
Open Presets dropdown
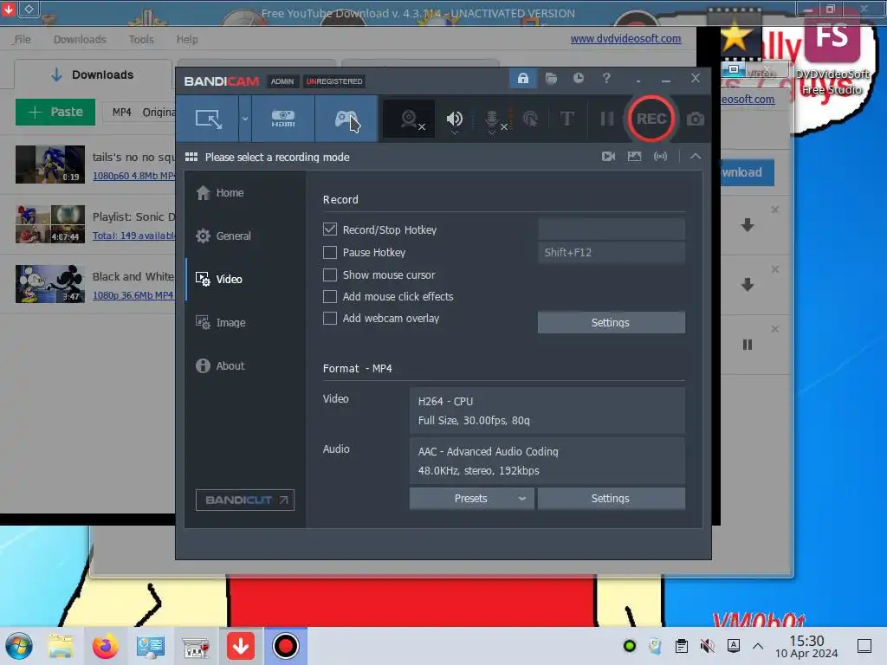tap(471, 498)
